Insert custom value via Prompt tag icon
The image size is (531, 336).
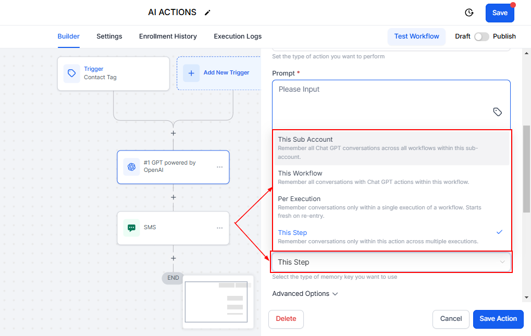point(498,112)
